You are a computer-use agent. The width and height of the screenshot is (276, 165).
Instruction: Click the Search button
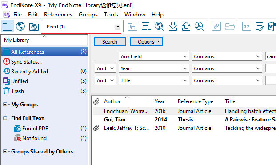click(110, 42)
